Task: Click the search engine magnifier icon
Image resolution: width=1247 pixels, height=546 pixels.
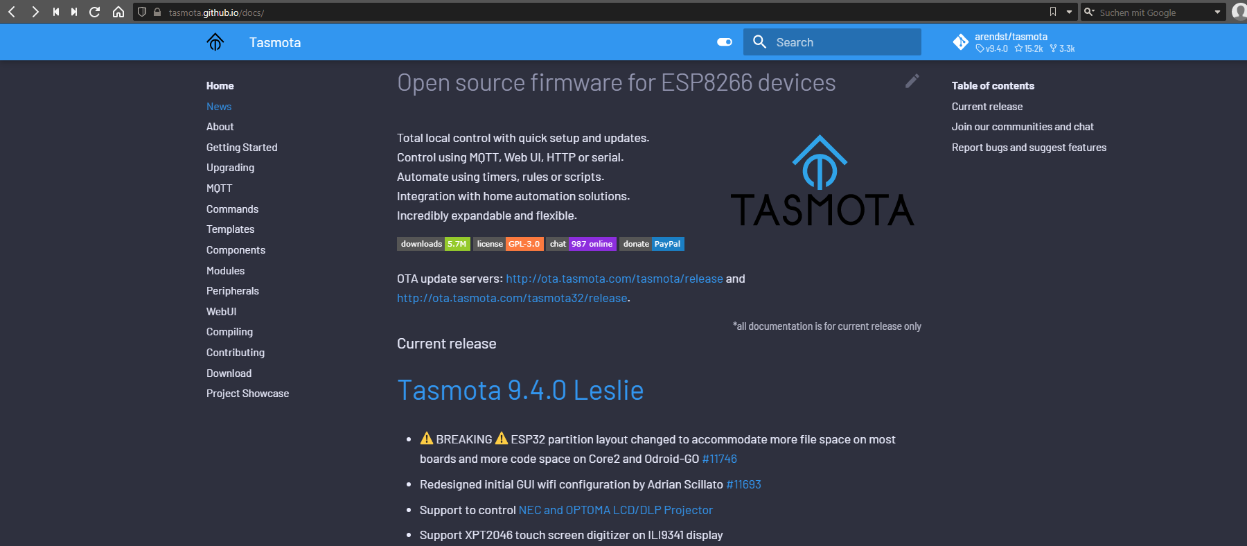Action: (1089, 12)
